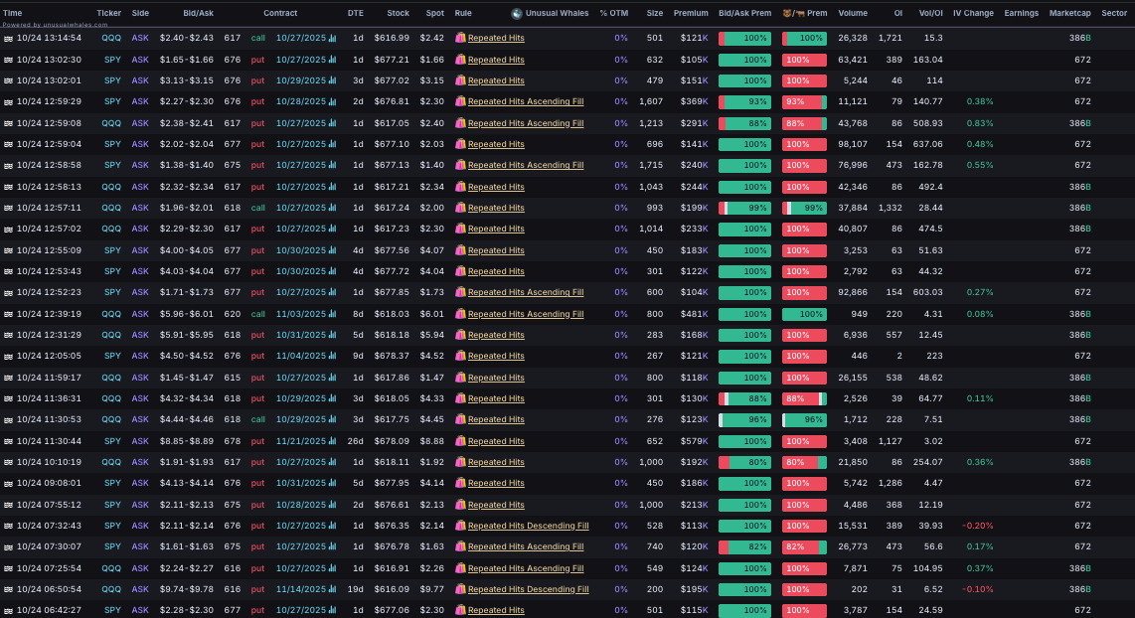Image resolution: width=1135 pixels, height=618 pixels.
Task: Open chart icon for 13:14:54 QQQ call
Action: pos(332,38)
